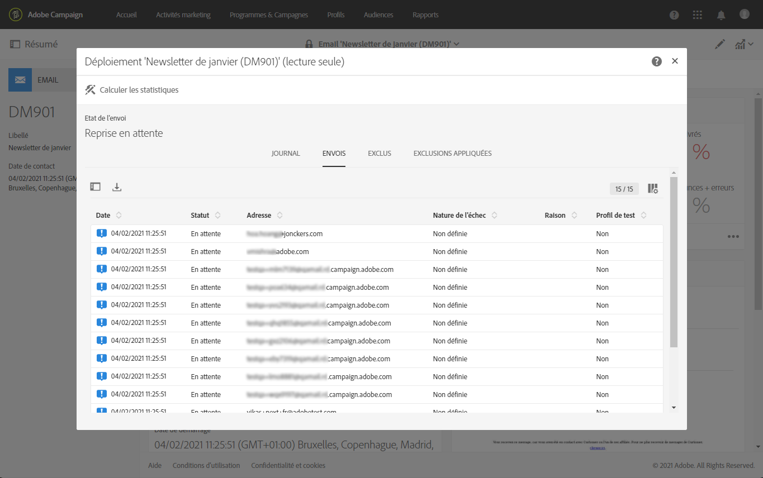Sort by the Date column arrows
The width and height of the screenshot is (763, 478).
coord(119,216)
